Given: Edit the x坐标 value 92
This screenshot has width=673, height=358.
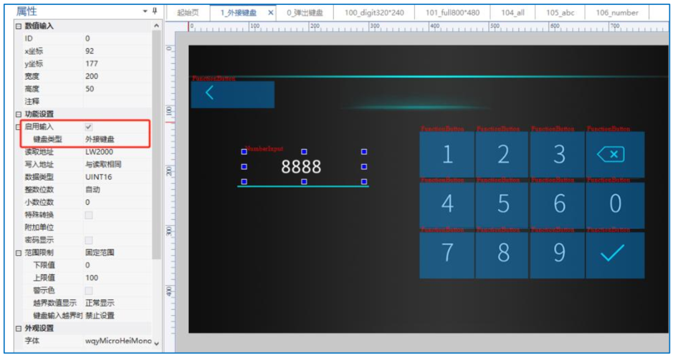Looking at the screenshot, I should [89, 51].
